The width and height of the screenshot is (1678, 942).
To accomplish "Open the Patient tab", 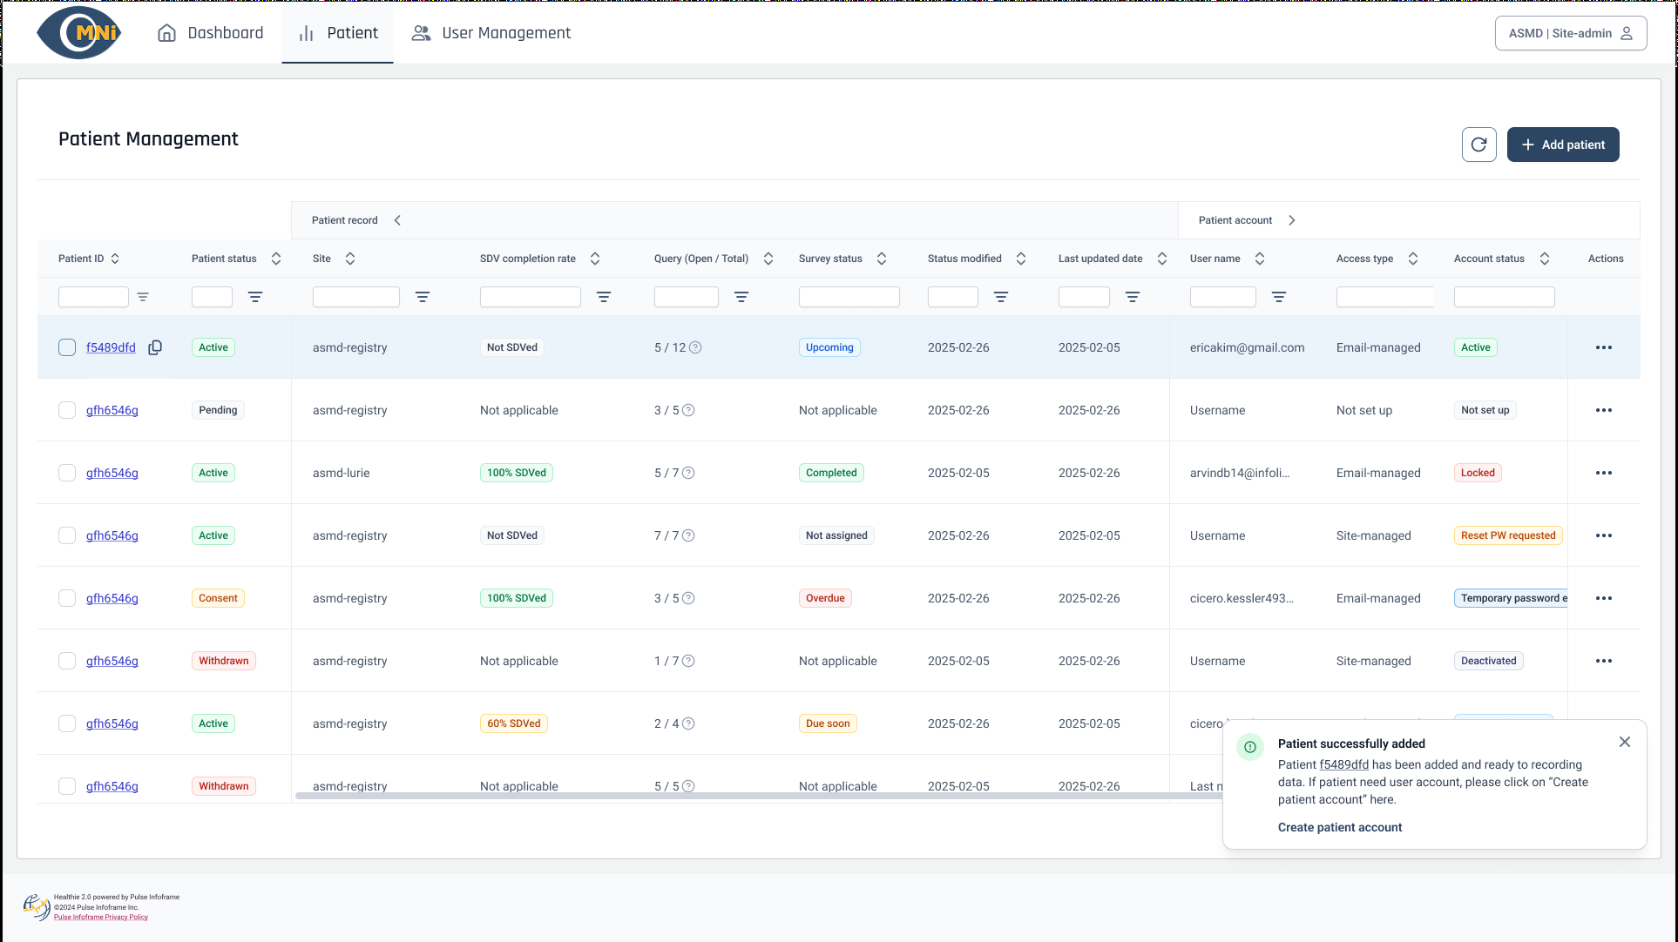I will point(337,33).
